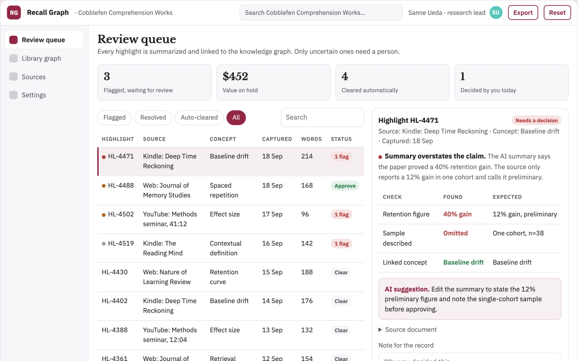The image size is (578, 361).
Task: Click the Clear badge on HL-4430
Action: 341,272
